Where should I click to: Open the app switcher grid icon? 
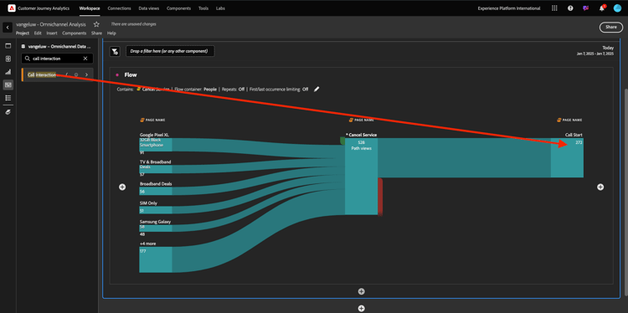pos(554,8)
